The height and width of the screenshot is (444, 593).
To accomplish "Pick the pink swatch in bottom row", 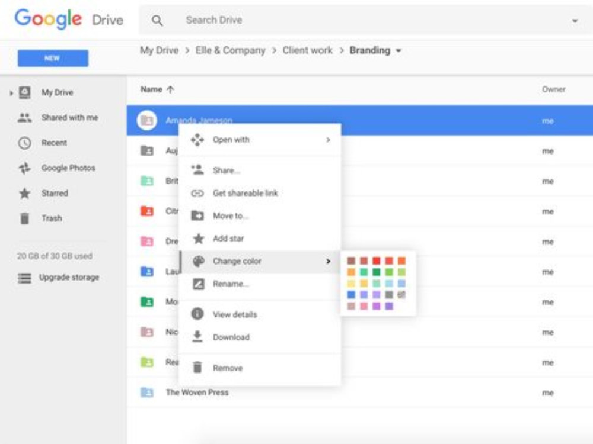I will [364, 306].
